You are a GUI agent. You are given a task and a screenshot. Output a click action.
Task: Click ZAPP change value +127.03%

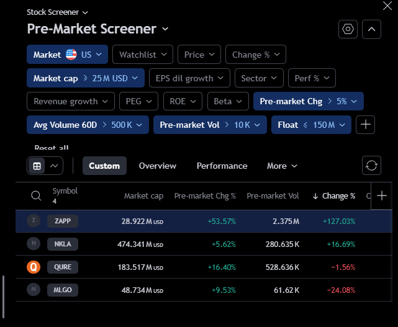[339, 222]
